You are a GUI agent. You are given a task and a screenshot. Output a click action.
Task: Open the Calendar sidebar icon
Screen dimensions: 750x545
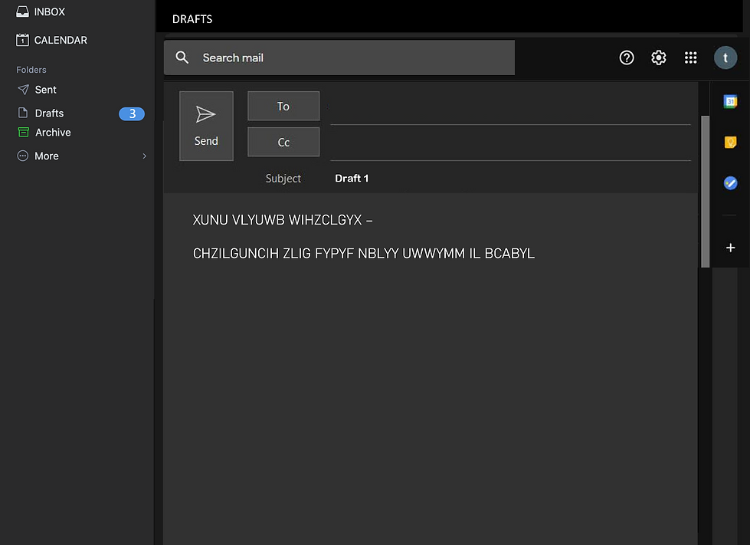click(x=22, y=40)
